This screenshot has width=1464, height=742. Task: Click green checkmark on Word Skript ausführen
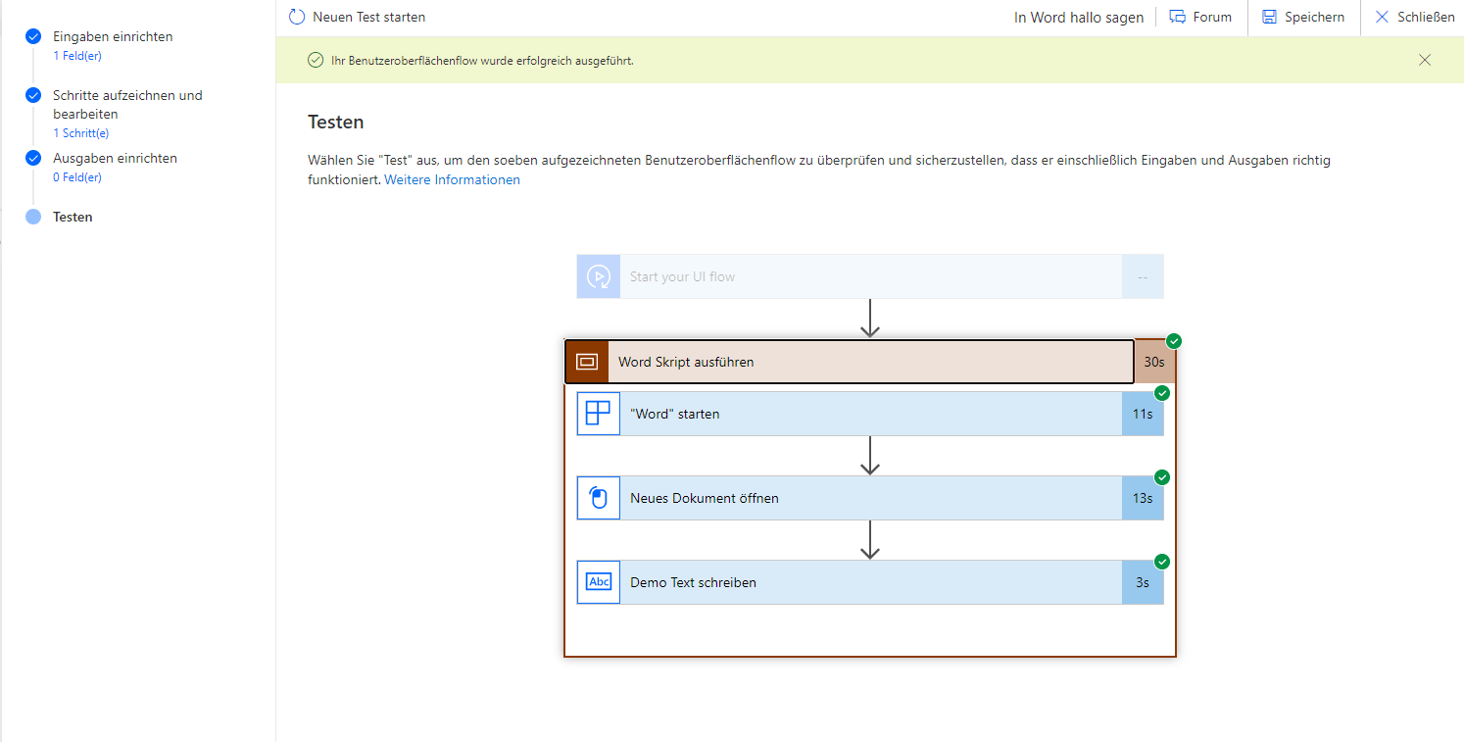(1174, 341)
